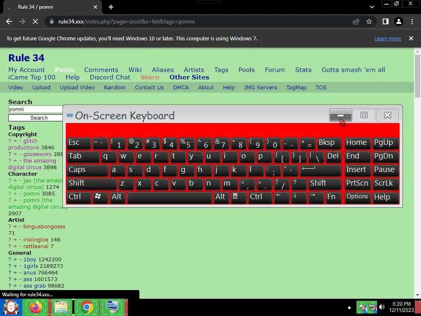The width and height of the screenshot is (421, 316).
Task: Click the address bar URL
Action: (127, 21)
